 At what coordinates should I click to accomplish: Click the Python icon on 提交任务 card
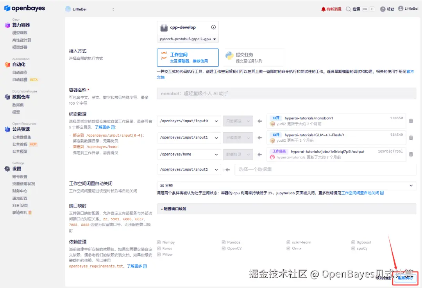tap(229, 56)
